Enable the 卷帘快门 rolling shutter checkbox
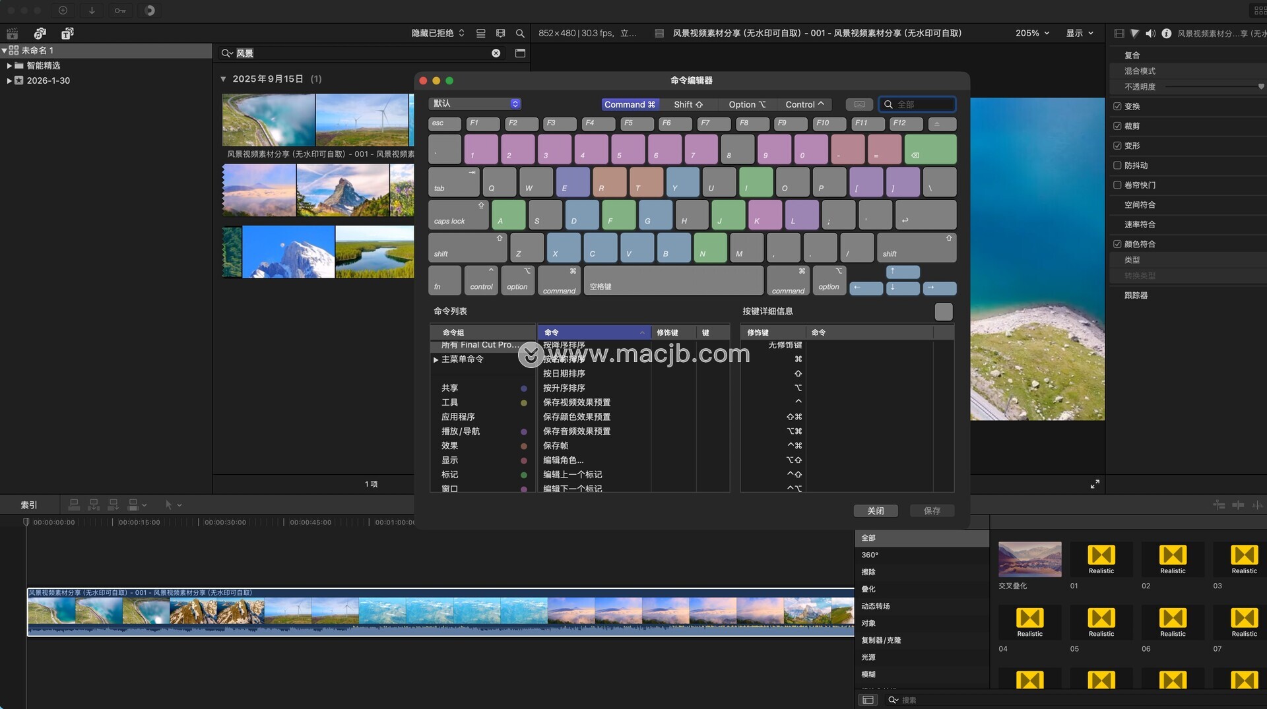 pos(1117,185)
